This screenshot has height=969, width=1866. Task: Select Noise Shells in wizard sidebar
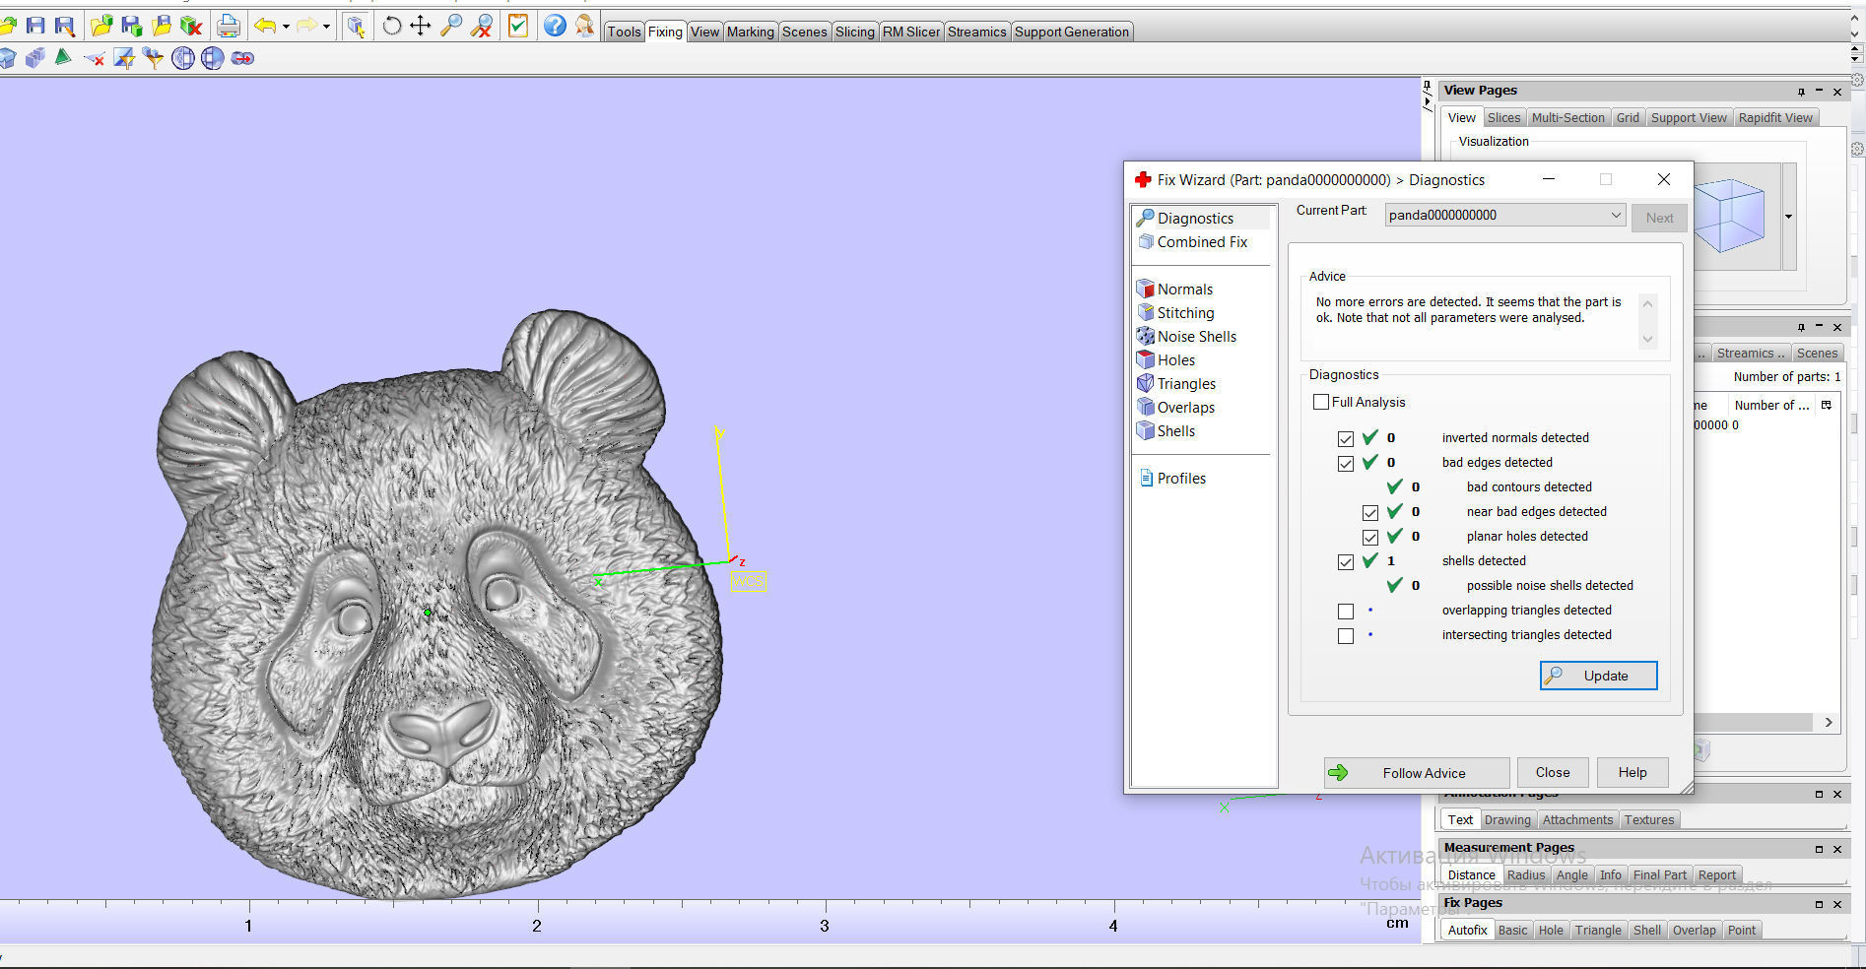(x=1196, y=337)
